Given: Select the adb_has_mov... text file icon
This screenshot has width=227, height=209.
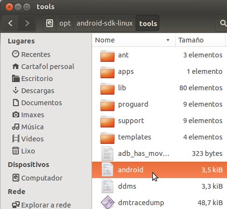Looking at the screenshot, I should click(107, 153).
